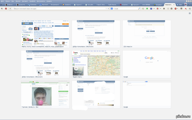Click the icon left of the green arrow
The width and height of the screenshot is (192, 120).
(143, 9)
